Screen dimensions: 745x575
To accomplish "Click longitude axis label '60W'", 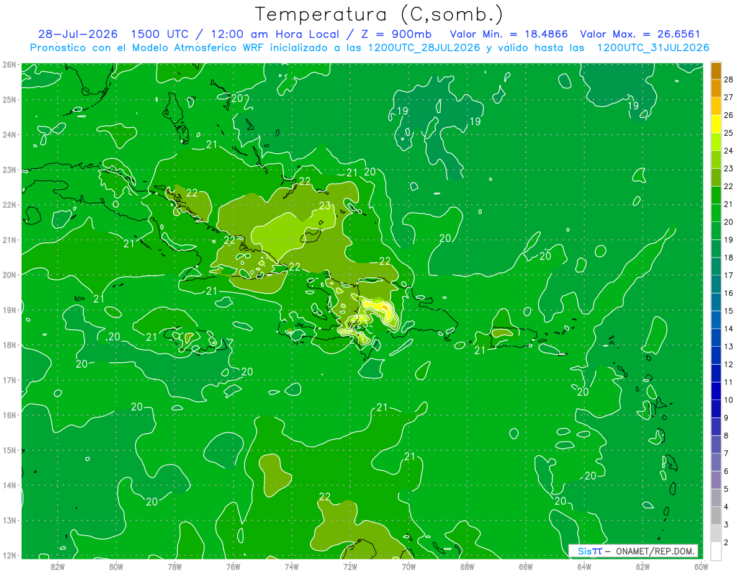I will point(701,566).
